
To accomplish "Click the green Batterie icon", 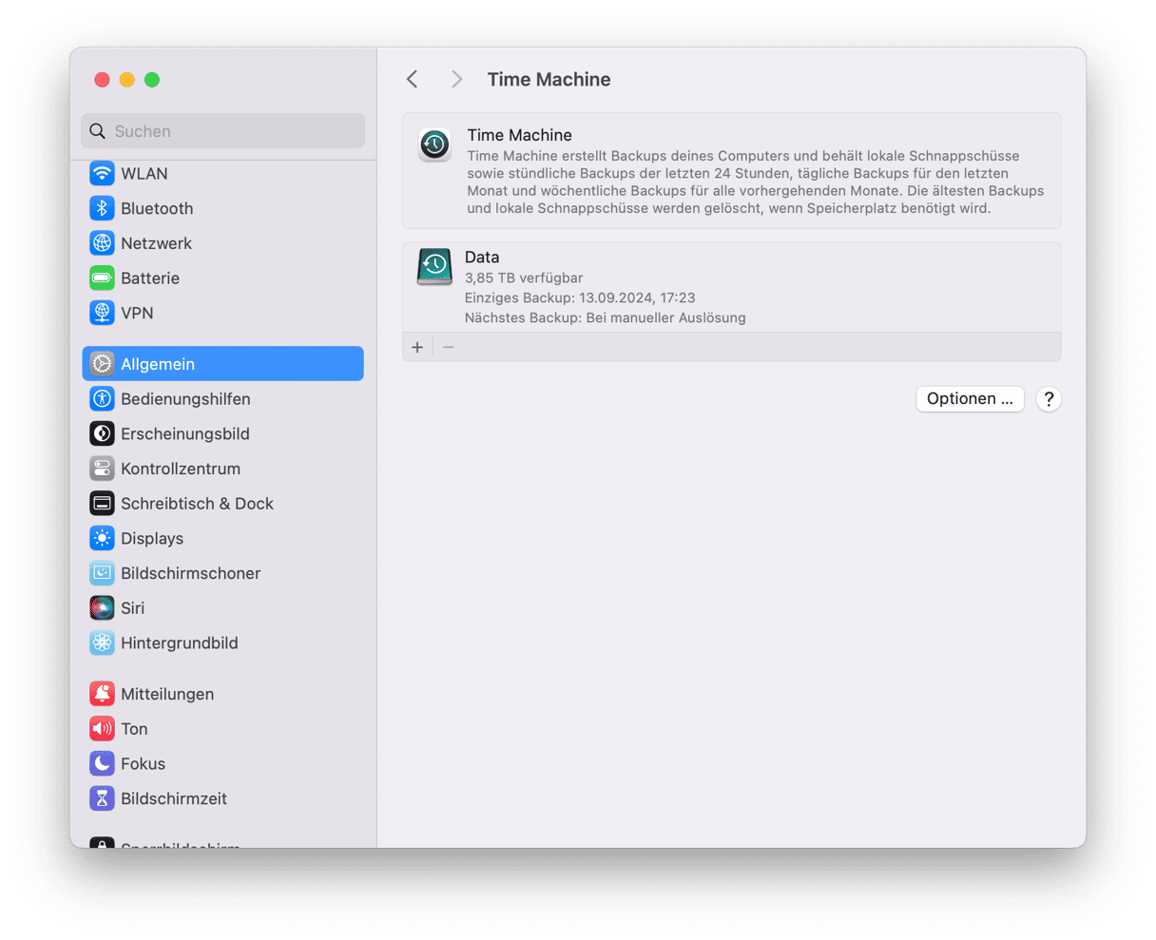I will tap(102, 278).
